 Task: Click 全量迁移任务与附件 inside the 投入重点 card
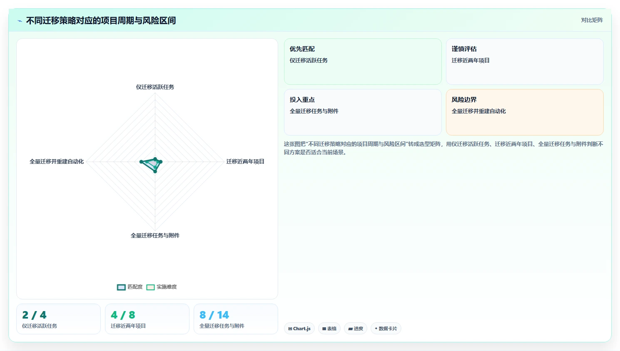314,111
